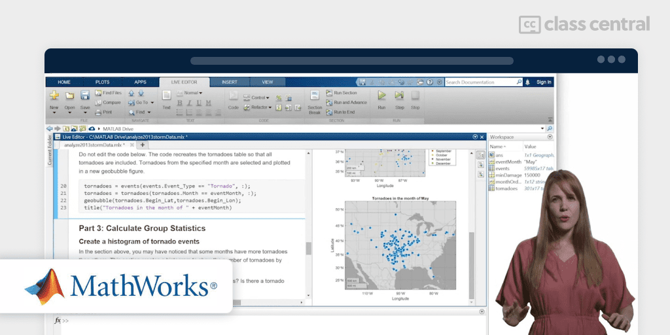Click the Sign In link
This screenshot has width=670, height=335.
pyautogui.click(x=544, y=82)
